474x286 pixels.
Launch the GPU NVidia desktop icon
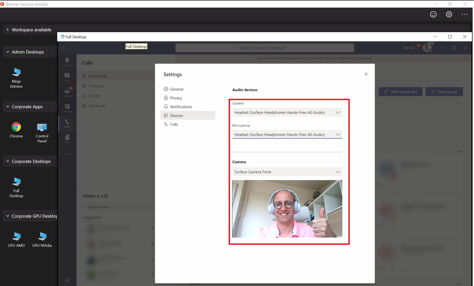coord(42,239)
